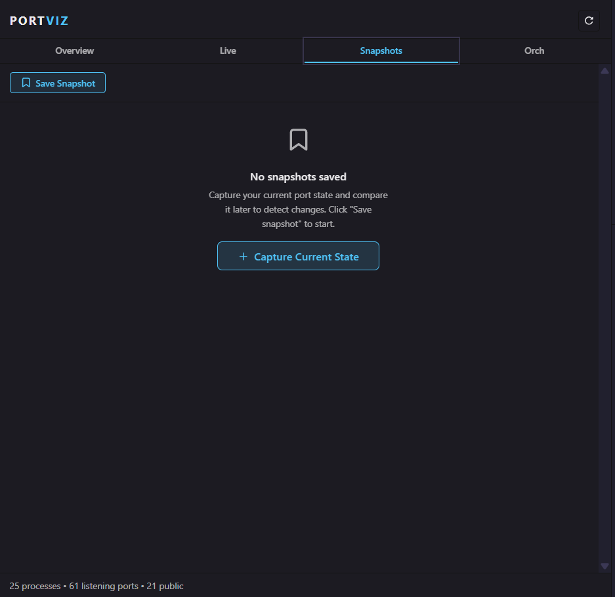Click the refresh icon in the header

pos(589,21)
